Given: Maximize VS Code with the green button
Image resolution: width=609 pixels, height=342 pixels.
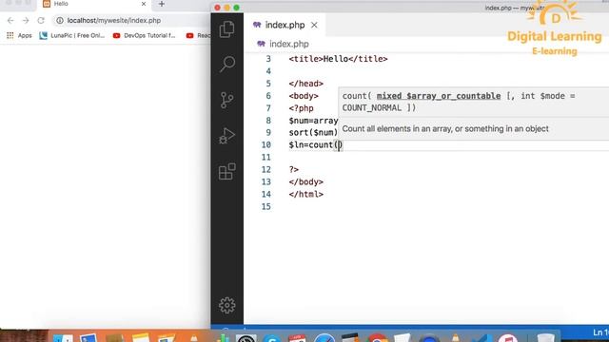Looking at the screenshot, I should pos(236,8).
